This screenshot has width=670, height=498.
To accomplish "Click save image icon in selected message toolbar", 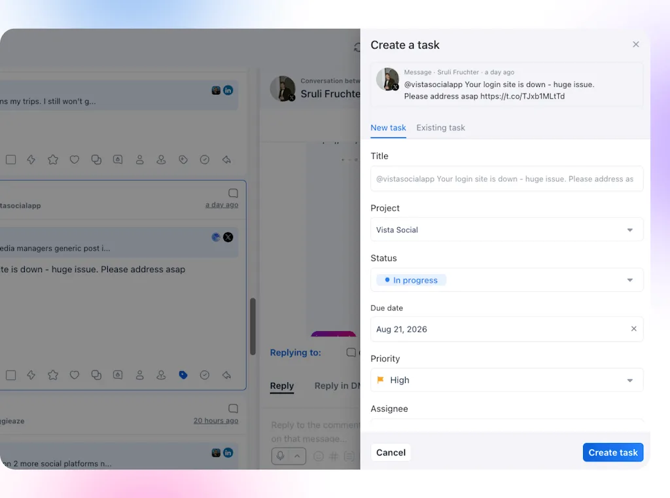I will tap(118, 375).
